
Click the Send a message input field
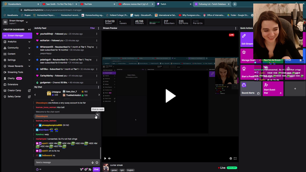63,162
